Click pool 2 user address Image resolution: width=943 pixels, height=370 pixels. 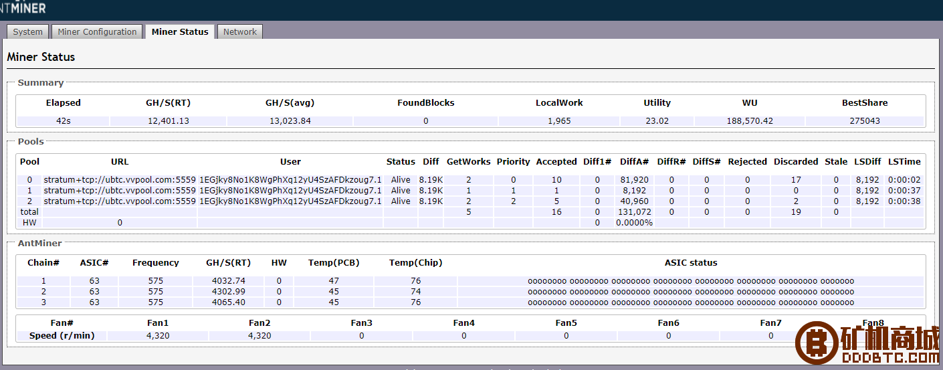coord(290,201)
